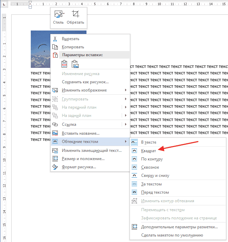Screen dimensions: 228x242
Task: Expand the Ссылка submenu arrow
Action: click(x=126, y=124)
